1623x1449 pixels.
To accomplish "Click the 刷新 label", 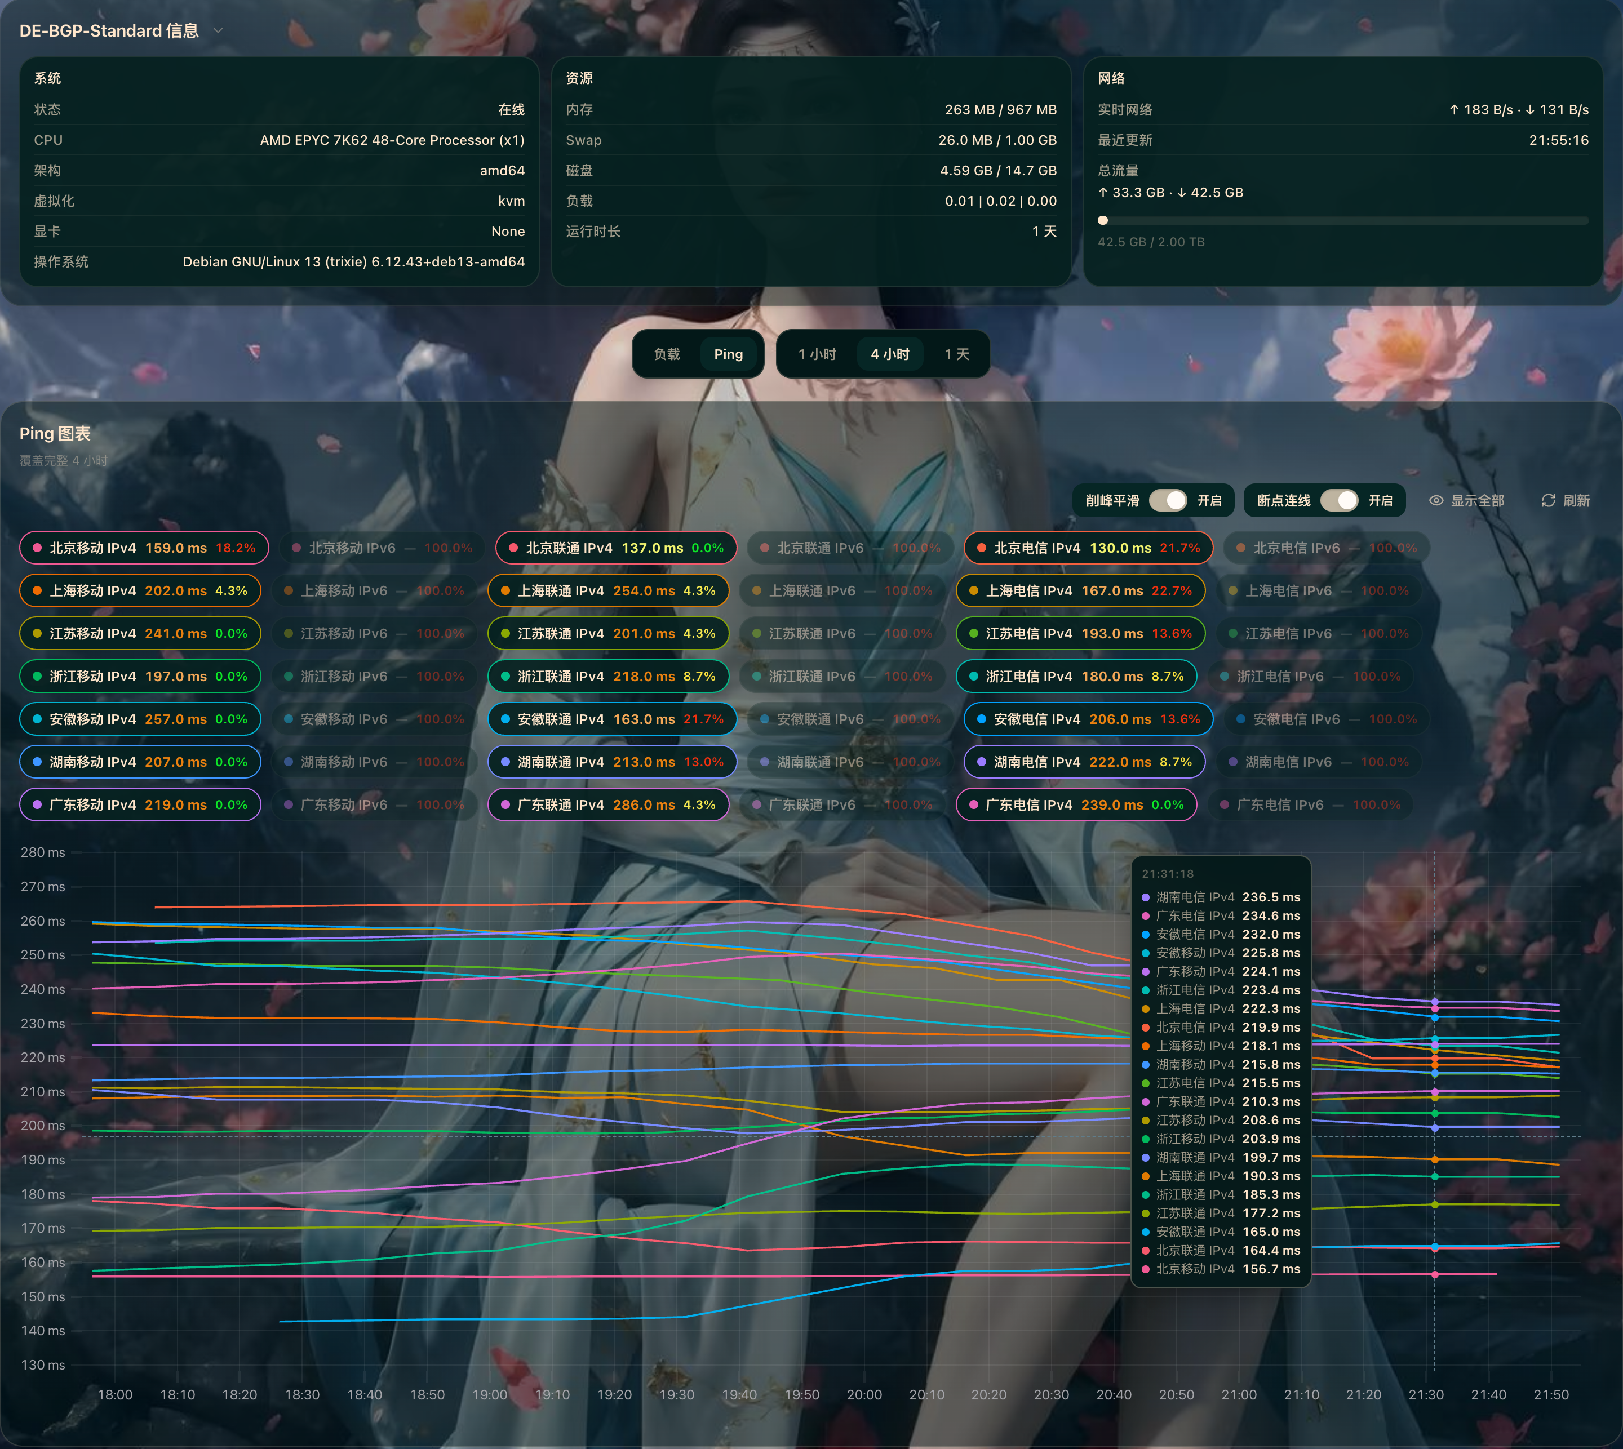I will 1576,500.
